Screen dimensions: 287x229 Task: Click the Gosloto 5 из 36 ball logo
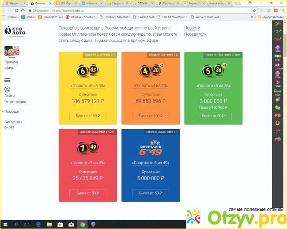click(213, 72)
